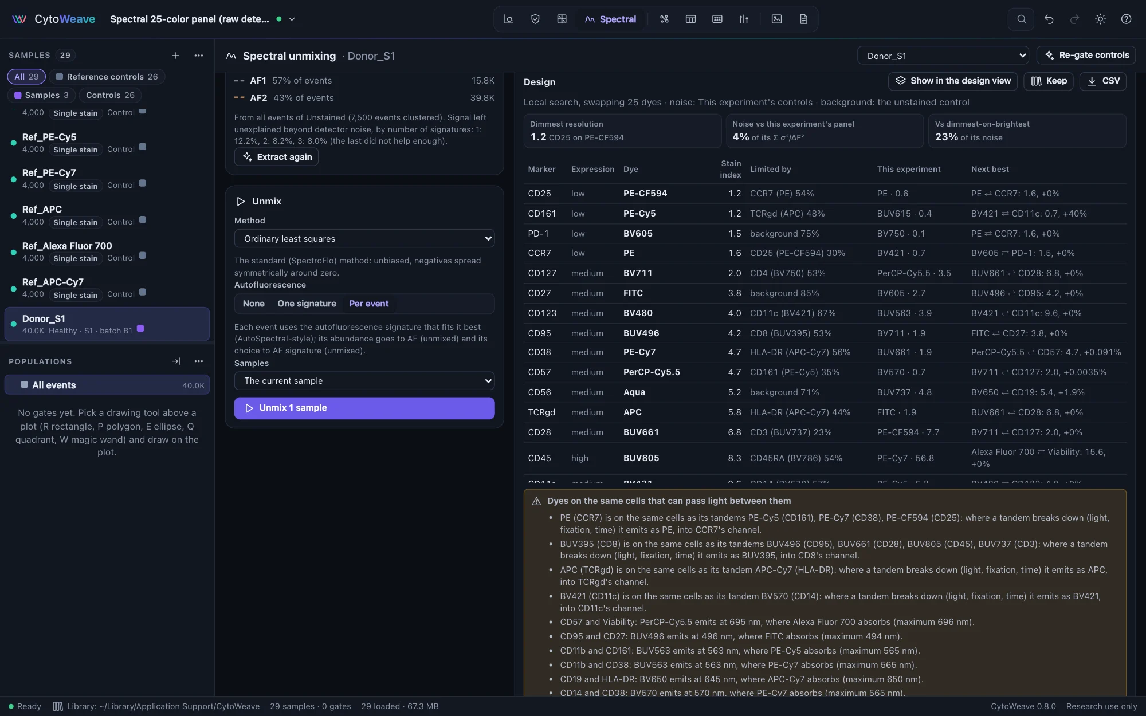Click the Ref_PE-Cy5 gray color swatch
1146x716 pixels.
(x=143, y=147)
